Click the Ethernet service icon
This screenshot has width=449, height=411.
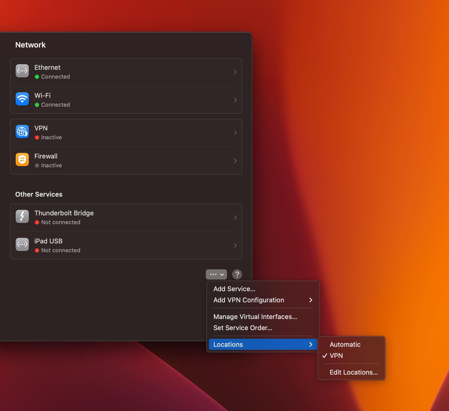(22, 71)
